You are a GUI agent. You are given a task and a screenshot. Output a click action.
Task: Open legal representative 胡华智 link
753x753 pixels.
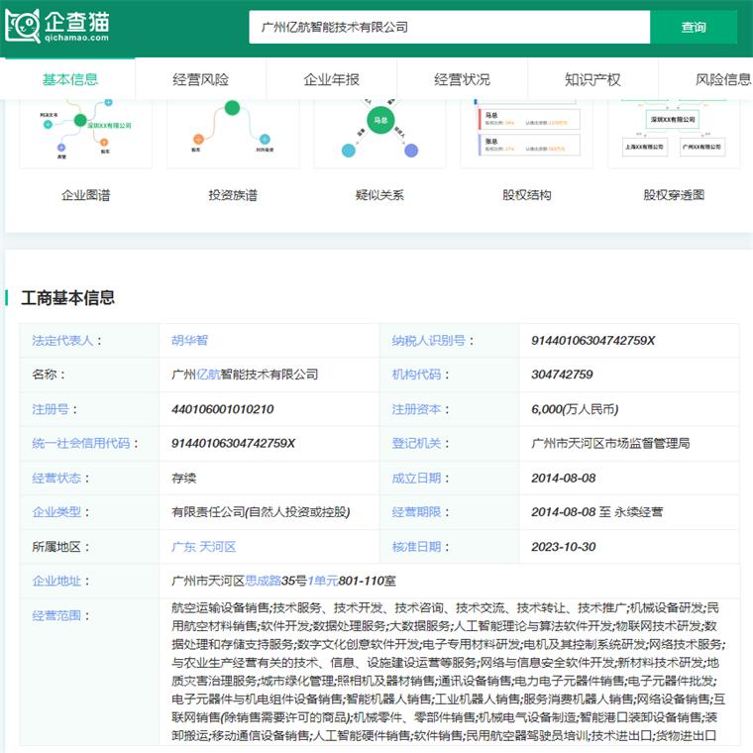(189, 341)
